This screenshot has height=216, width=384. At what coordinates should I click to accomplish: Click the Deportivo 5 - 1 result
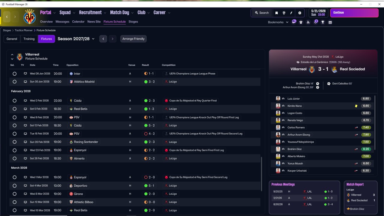[149, 186]
